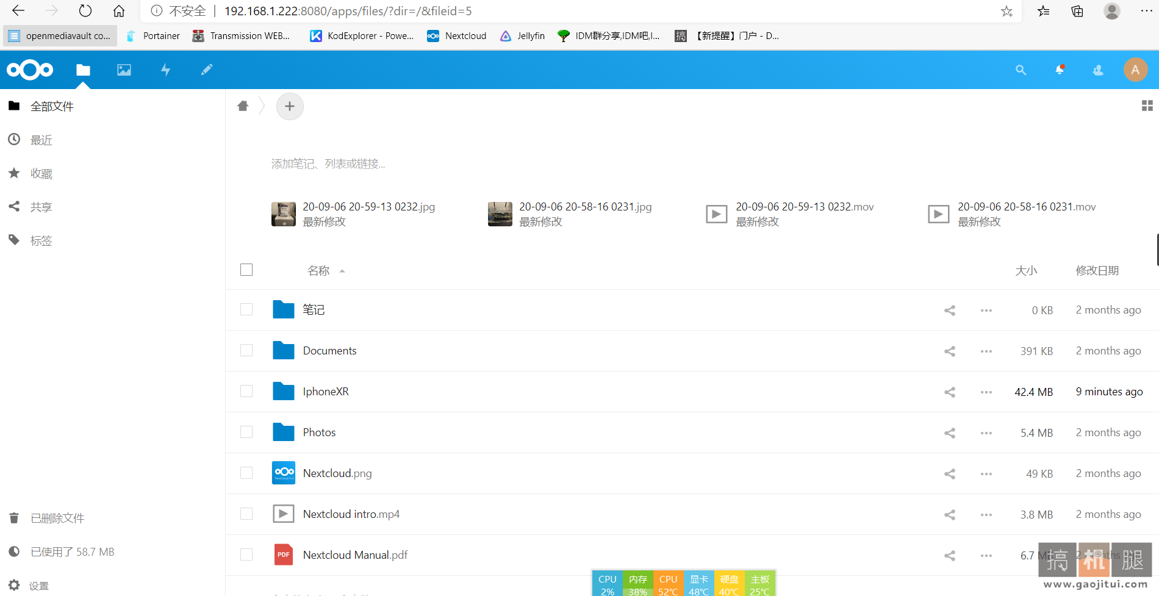1159x596 pixels.
Task: Open more actions for Nextcloud.png
Action: pyautogui.click(x=986, y=474)
